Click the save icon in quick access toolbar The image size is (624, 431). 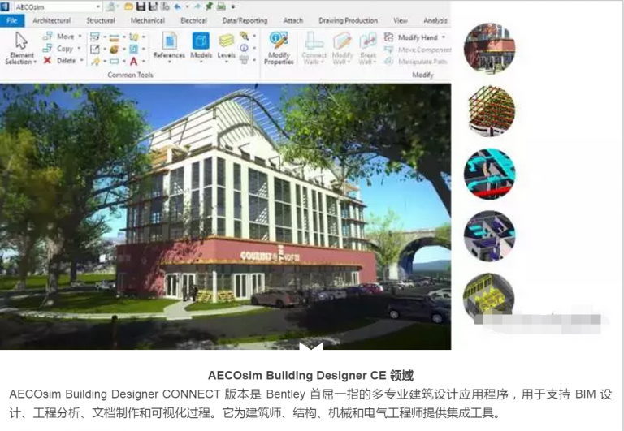(x=141, y=6)
